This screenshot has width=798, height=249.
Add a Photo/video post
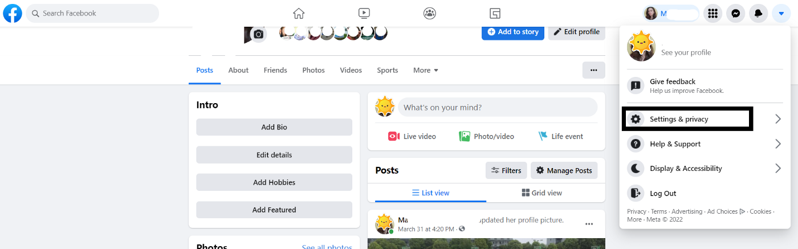(486, 136)
